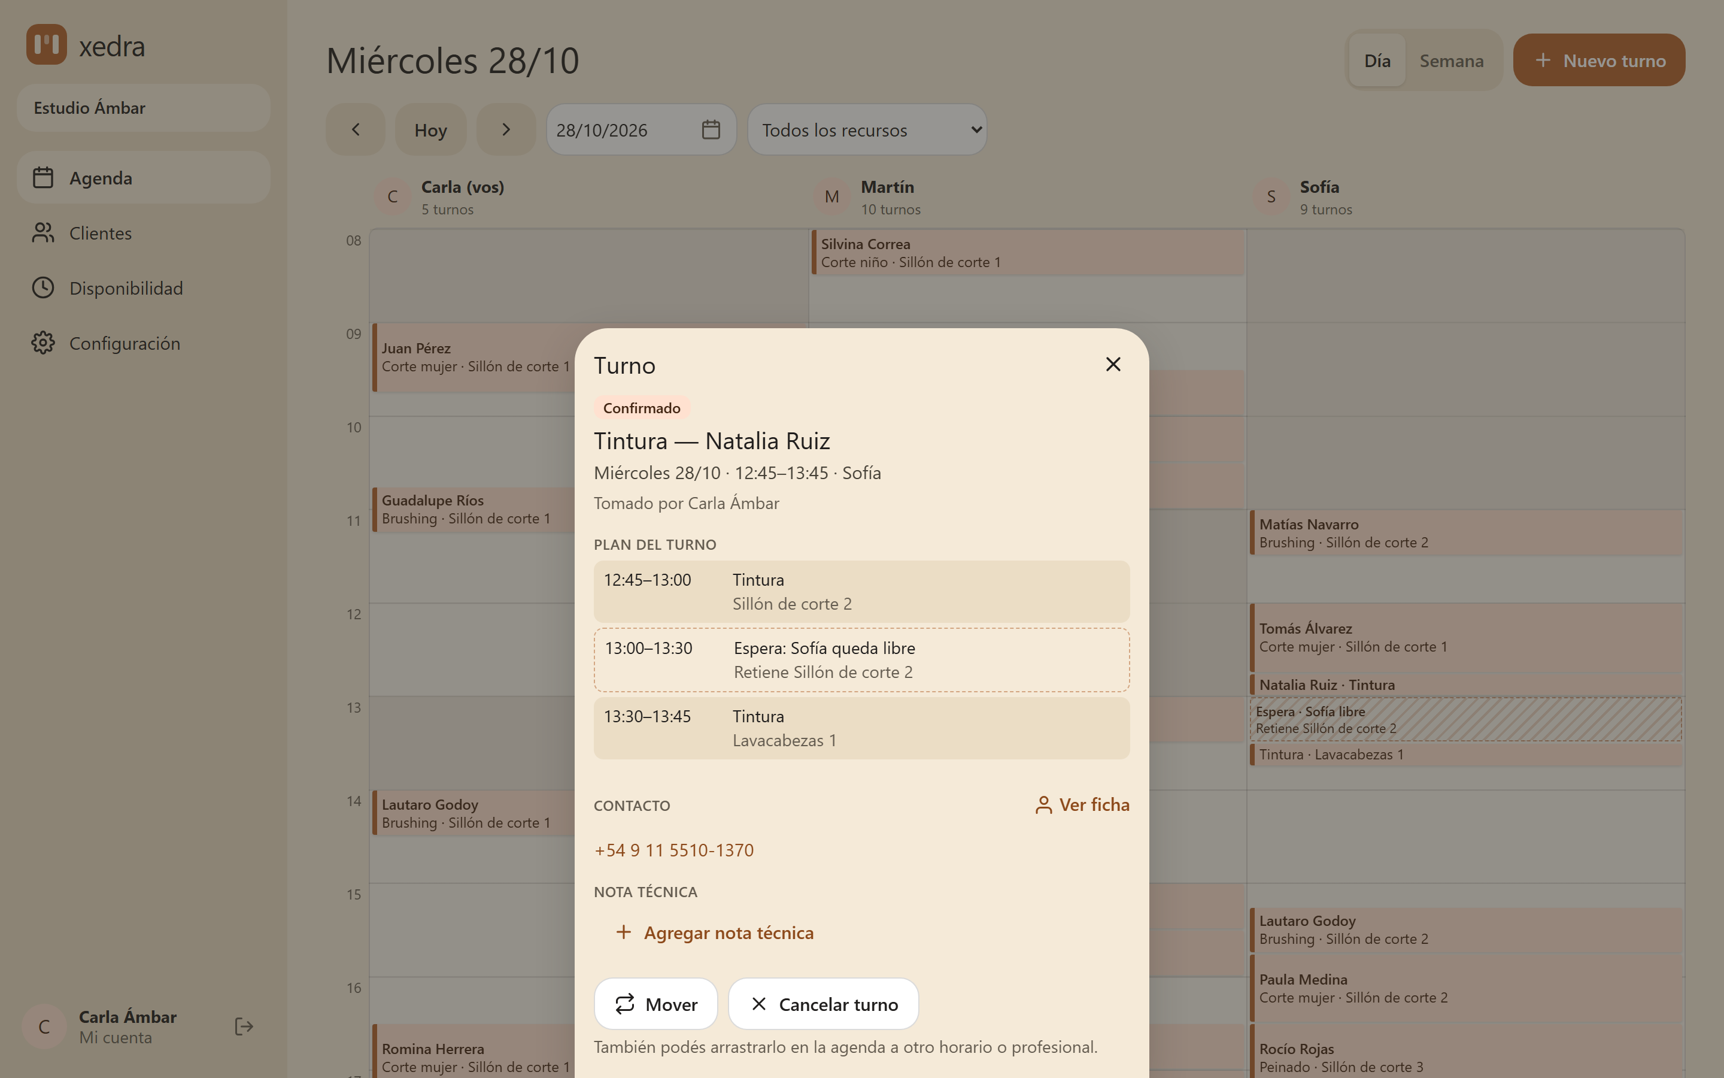Click the 28/10/2026 date input field

point(641,130)
